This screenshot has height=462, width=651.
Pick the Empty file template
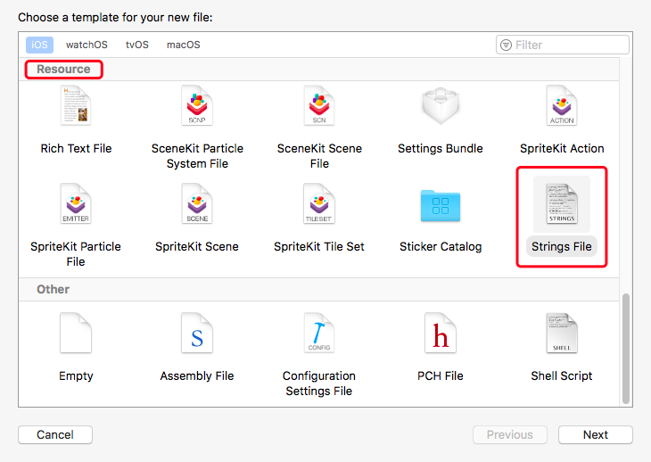click(x=76, y=334)
